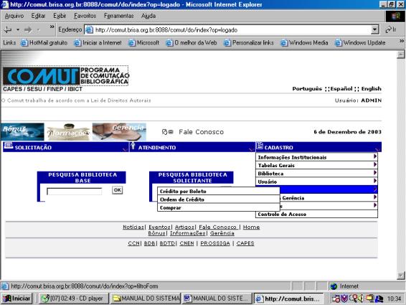The image size is (406, 305).
Task: Click the Forward arrow toolbar icon
Action: 28,30
